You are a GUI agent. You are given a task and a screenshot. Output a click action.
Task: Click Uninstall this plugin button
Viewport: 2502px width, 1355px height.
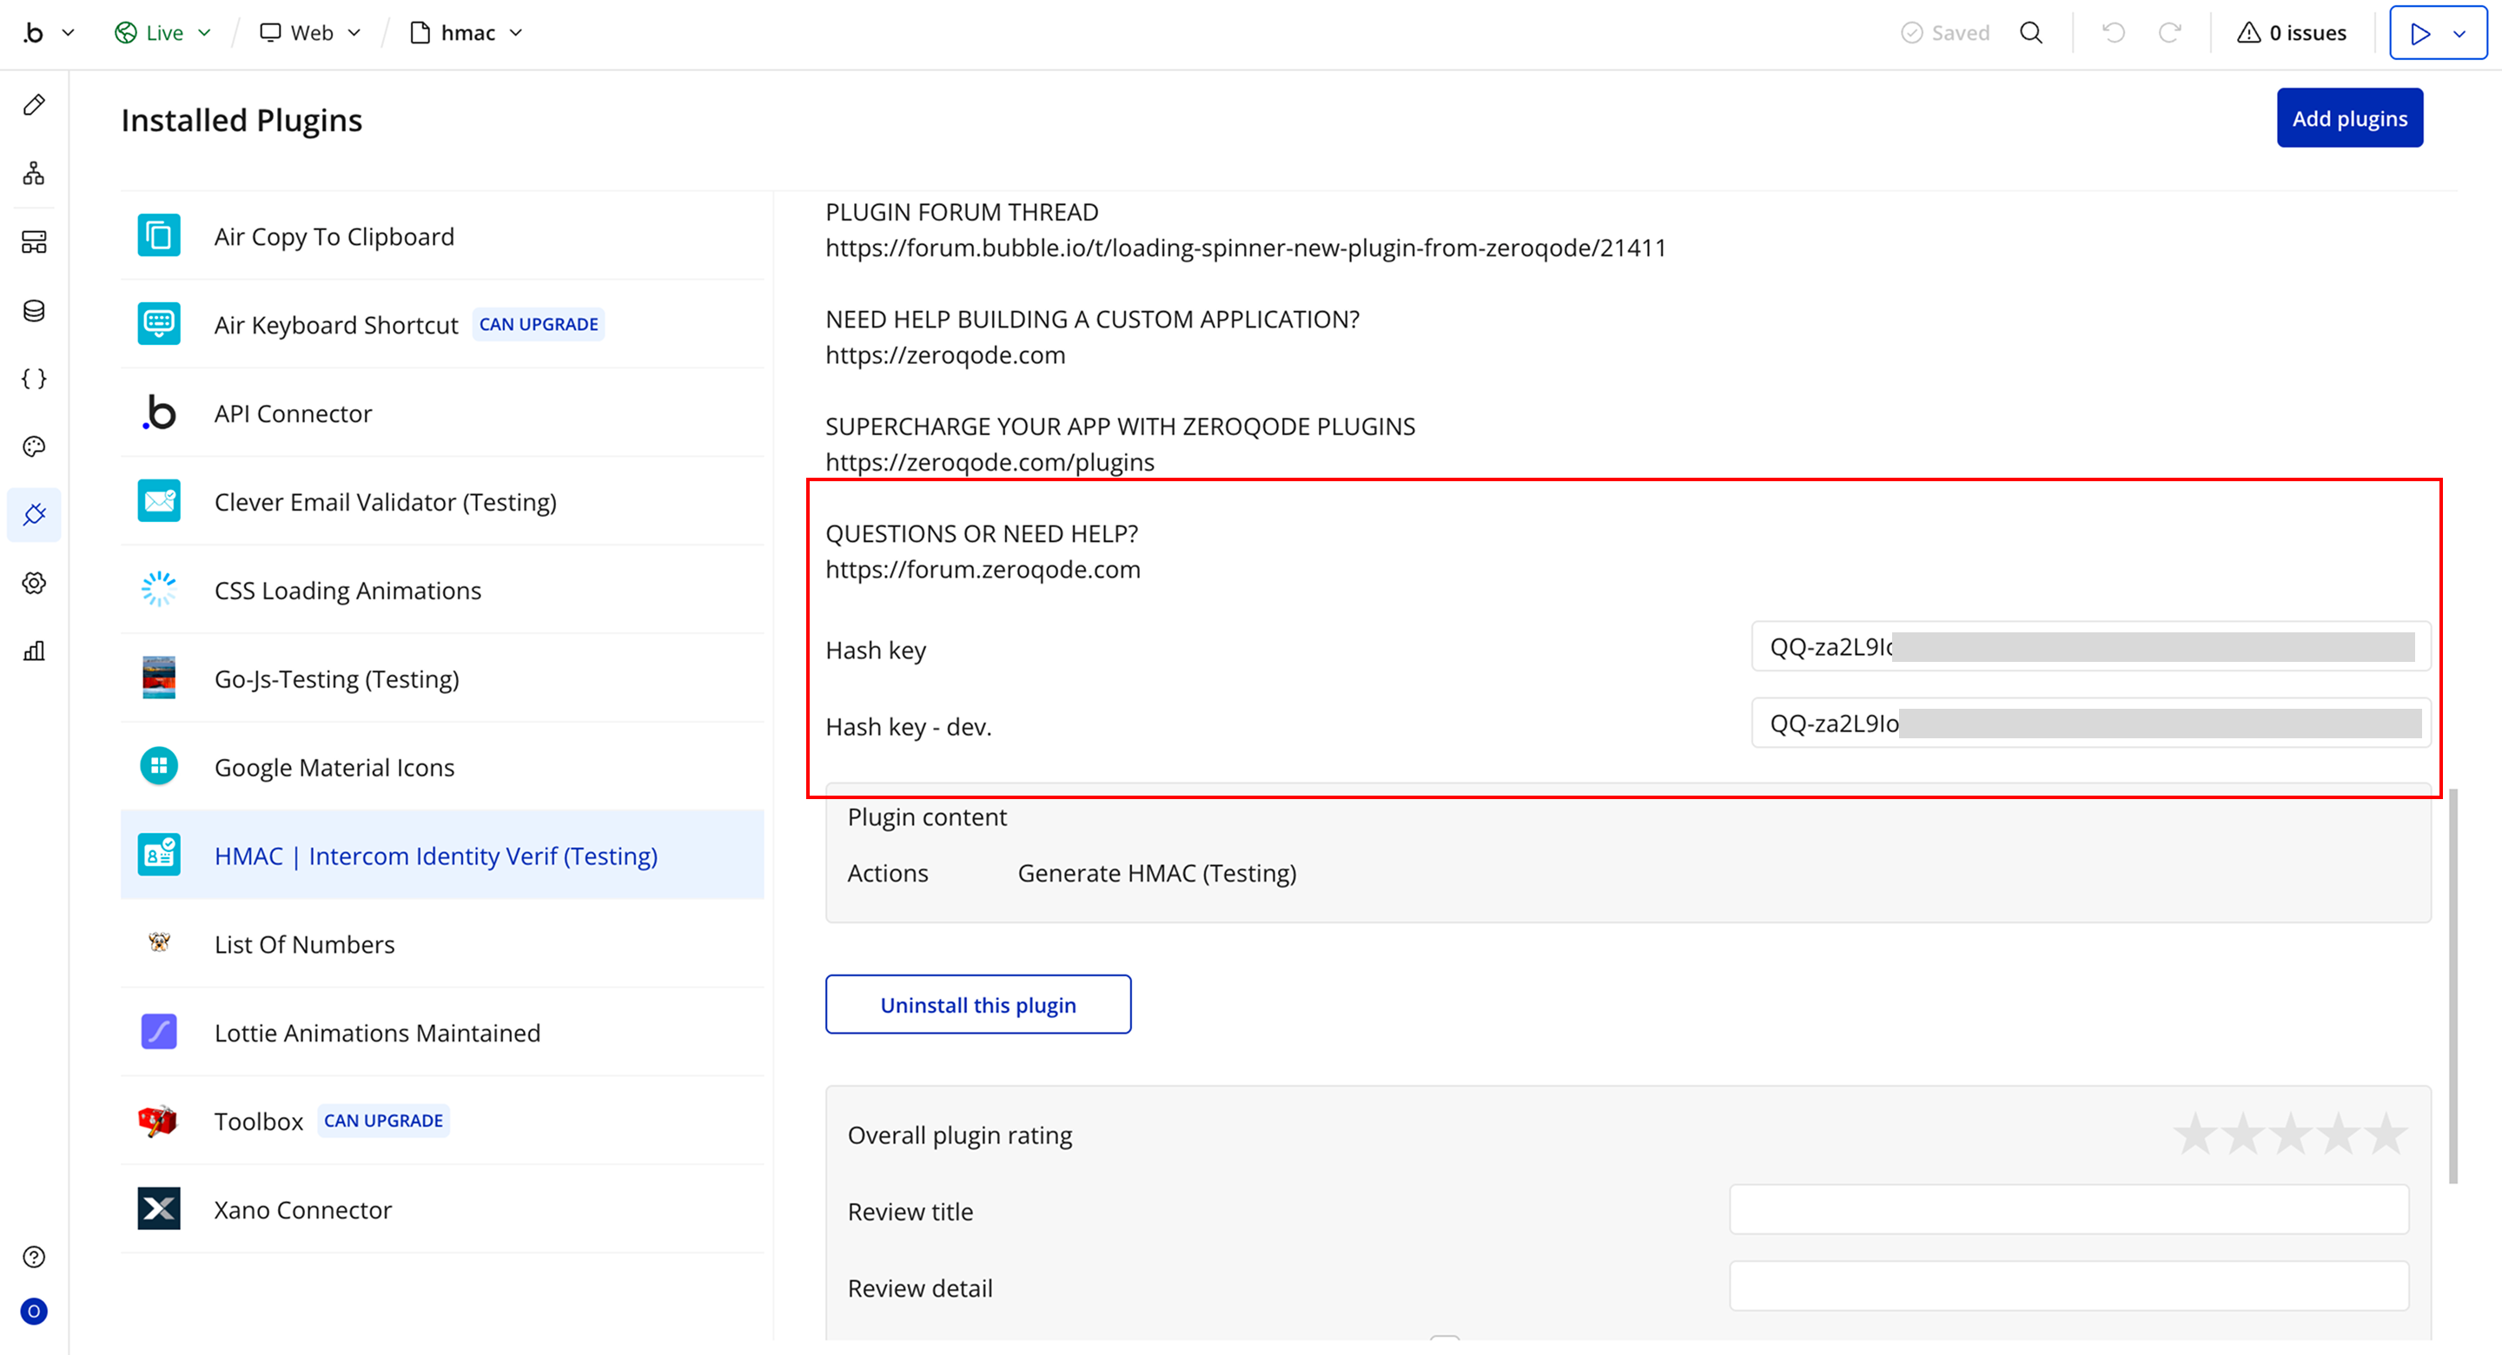[x=977, y=1005]
